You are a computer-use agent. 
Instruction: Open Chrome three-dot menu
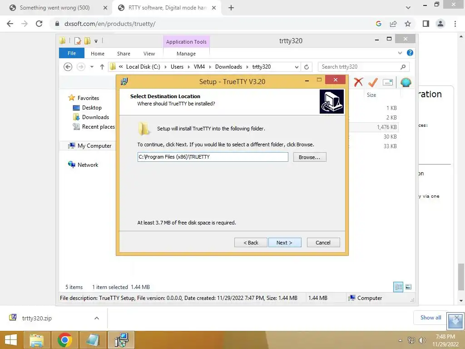click(455, 24)
